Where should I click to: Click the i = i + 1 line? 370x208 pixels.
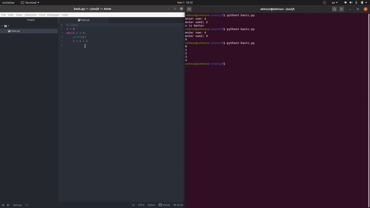[x=80, y=41]
